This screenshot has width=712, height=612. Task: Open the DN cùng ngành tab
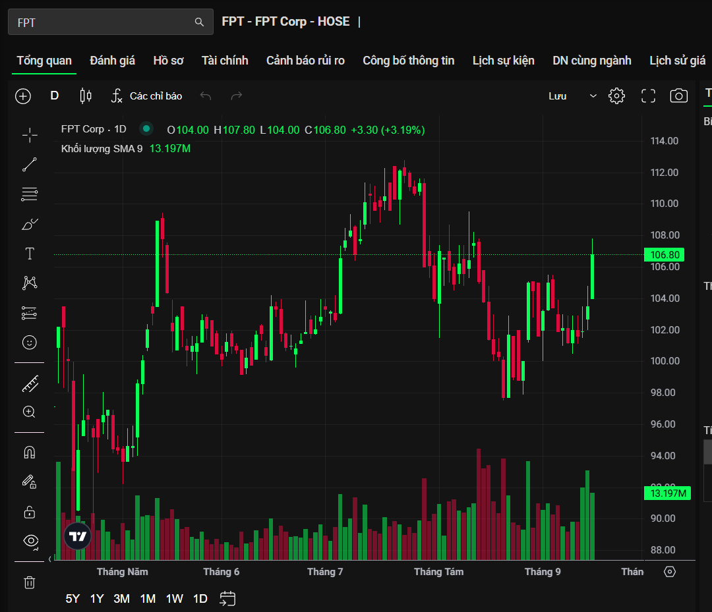(x=591, y=61)
